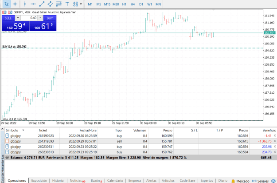Click the 160.61 buy price tile
The width and height of the screenshot is (277, 183).
[43, 26]
